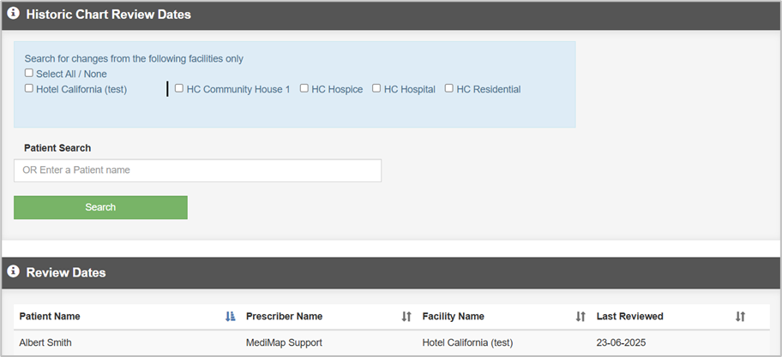Check the HC Community House 1 box

[x=179, y=88]
